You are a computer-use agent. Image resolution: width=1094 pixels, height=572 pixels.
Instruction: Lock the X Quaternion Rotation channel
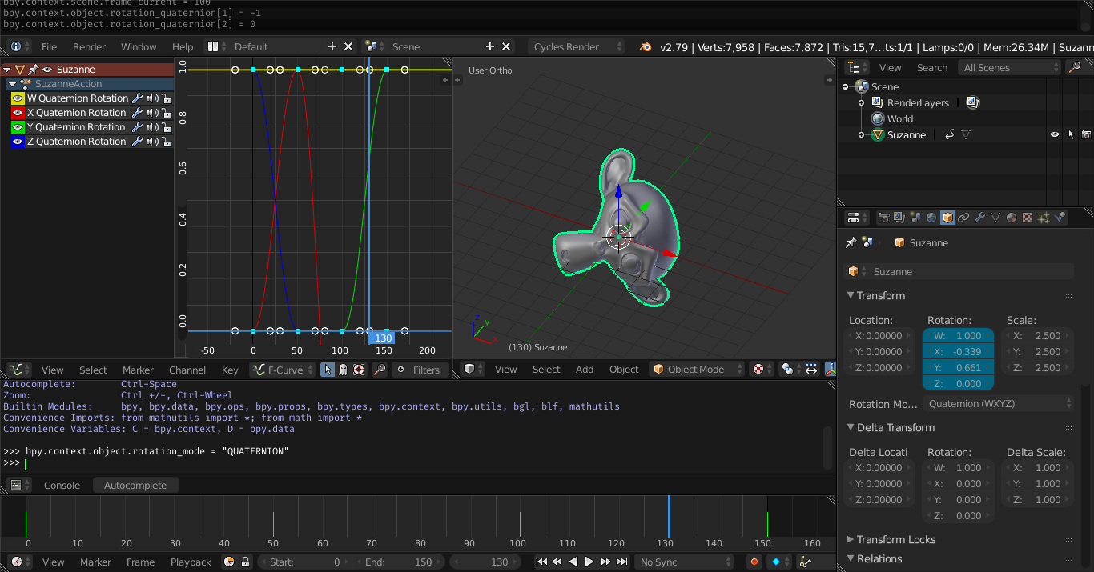[x=166, y=113]
